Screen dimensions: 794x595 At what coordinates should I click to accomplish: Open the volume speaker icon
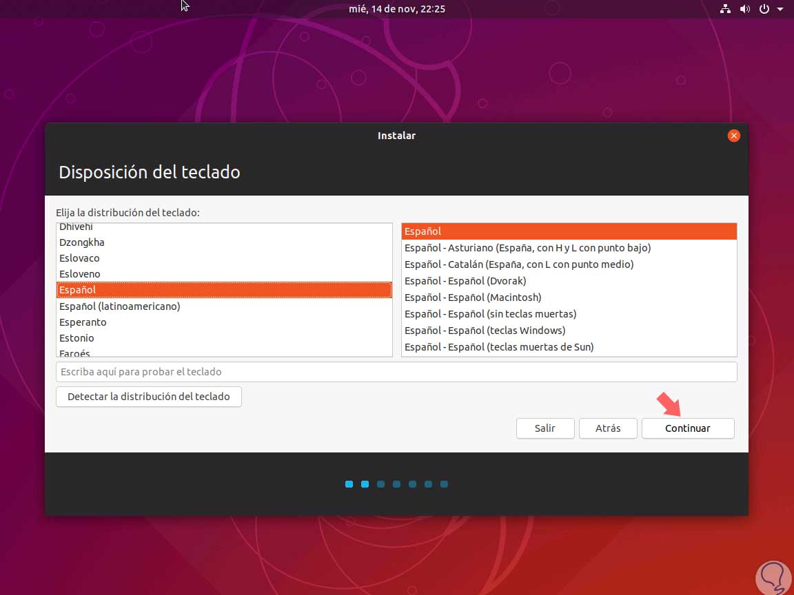pos(745,8)
